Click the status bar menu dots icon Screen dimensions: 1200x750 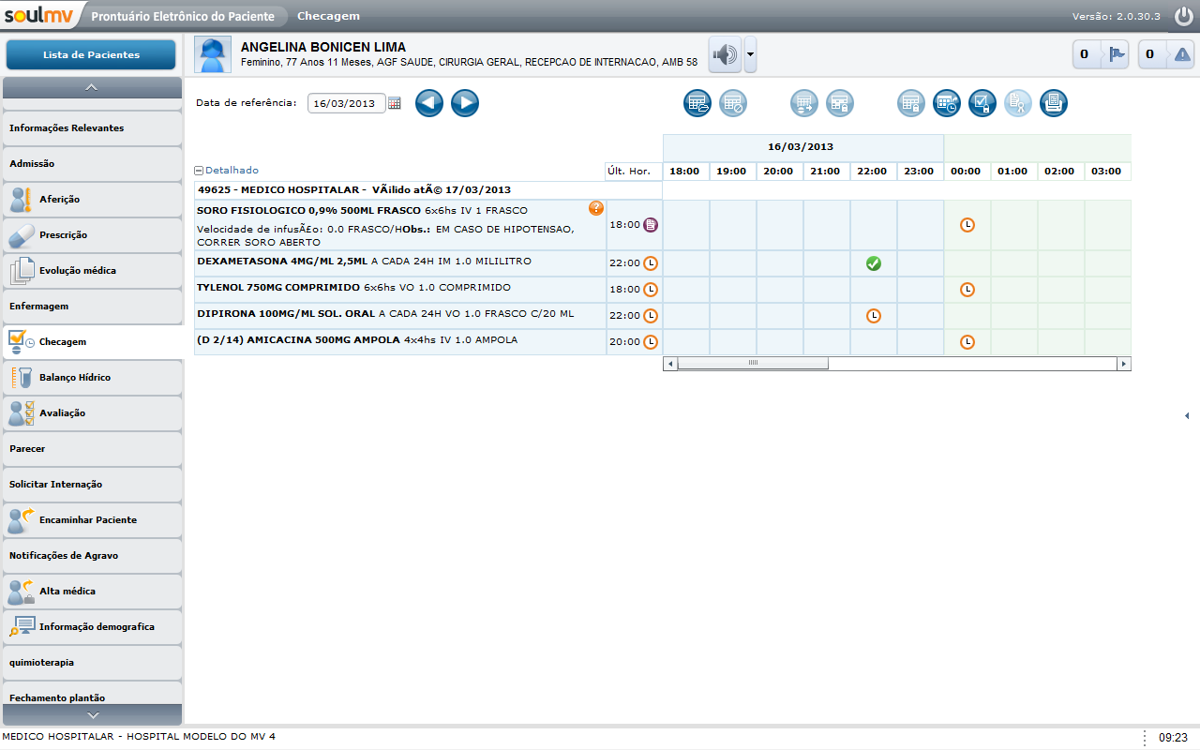point(1146,738)
